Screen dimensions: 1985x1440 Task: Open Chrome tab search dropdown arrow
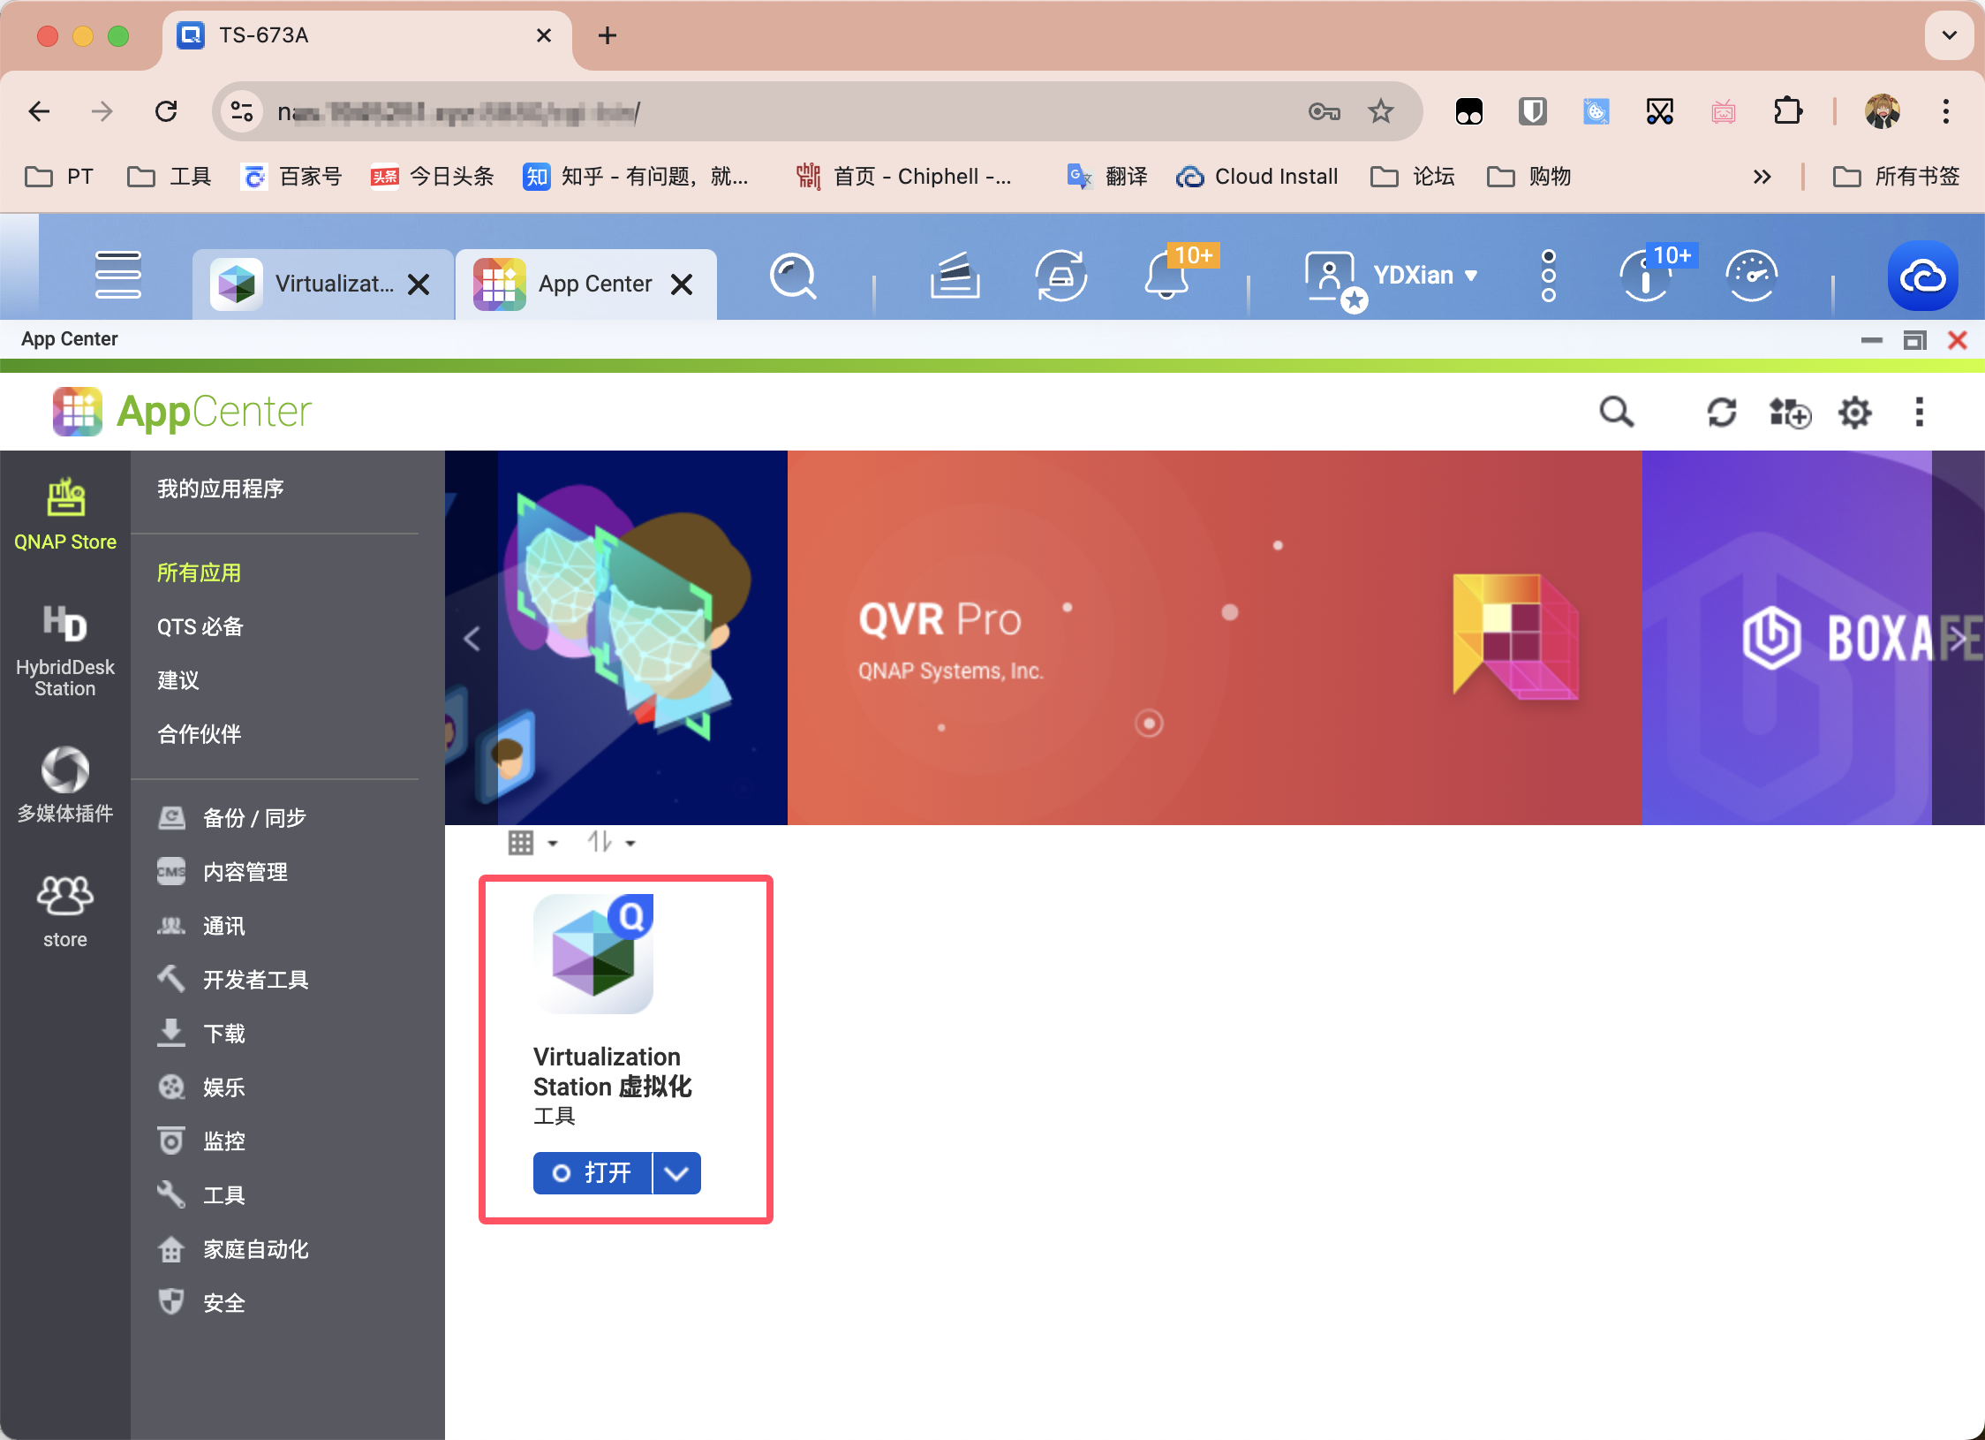[1950, 35]
